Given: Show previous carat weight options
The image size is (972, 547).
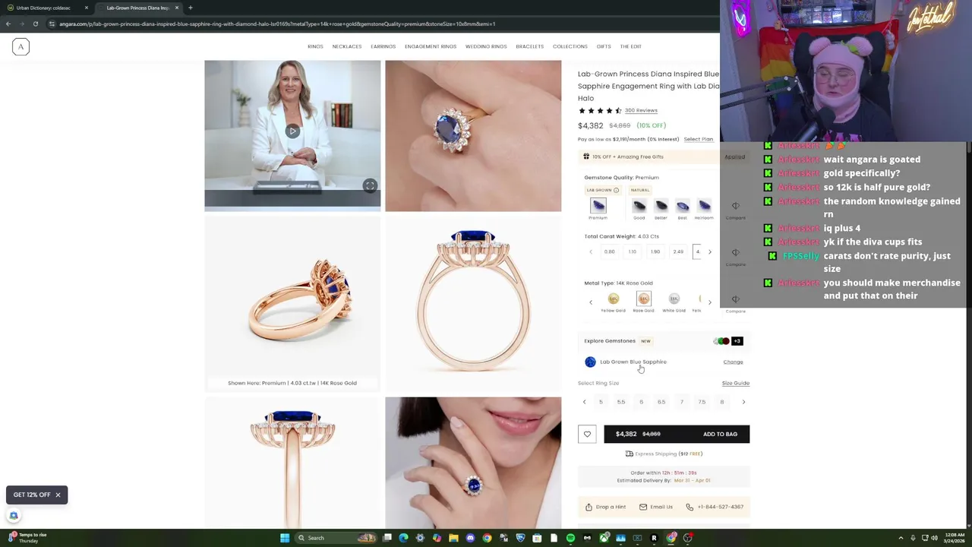Looking at the screenshot, I should pos(591,251).
